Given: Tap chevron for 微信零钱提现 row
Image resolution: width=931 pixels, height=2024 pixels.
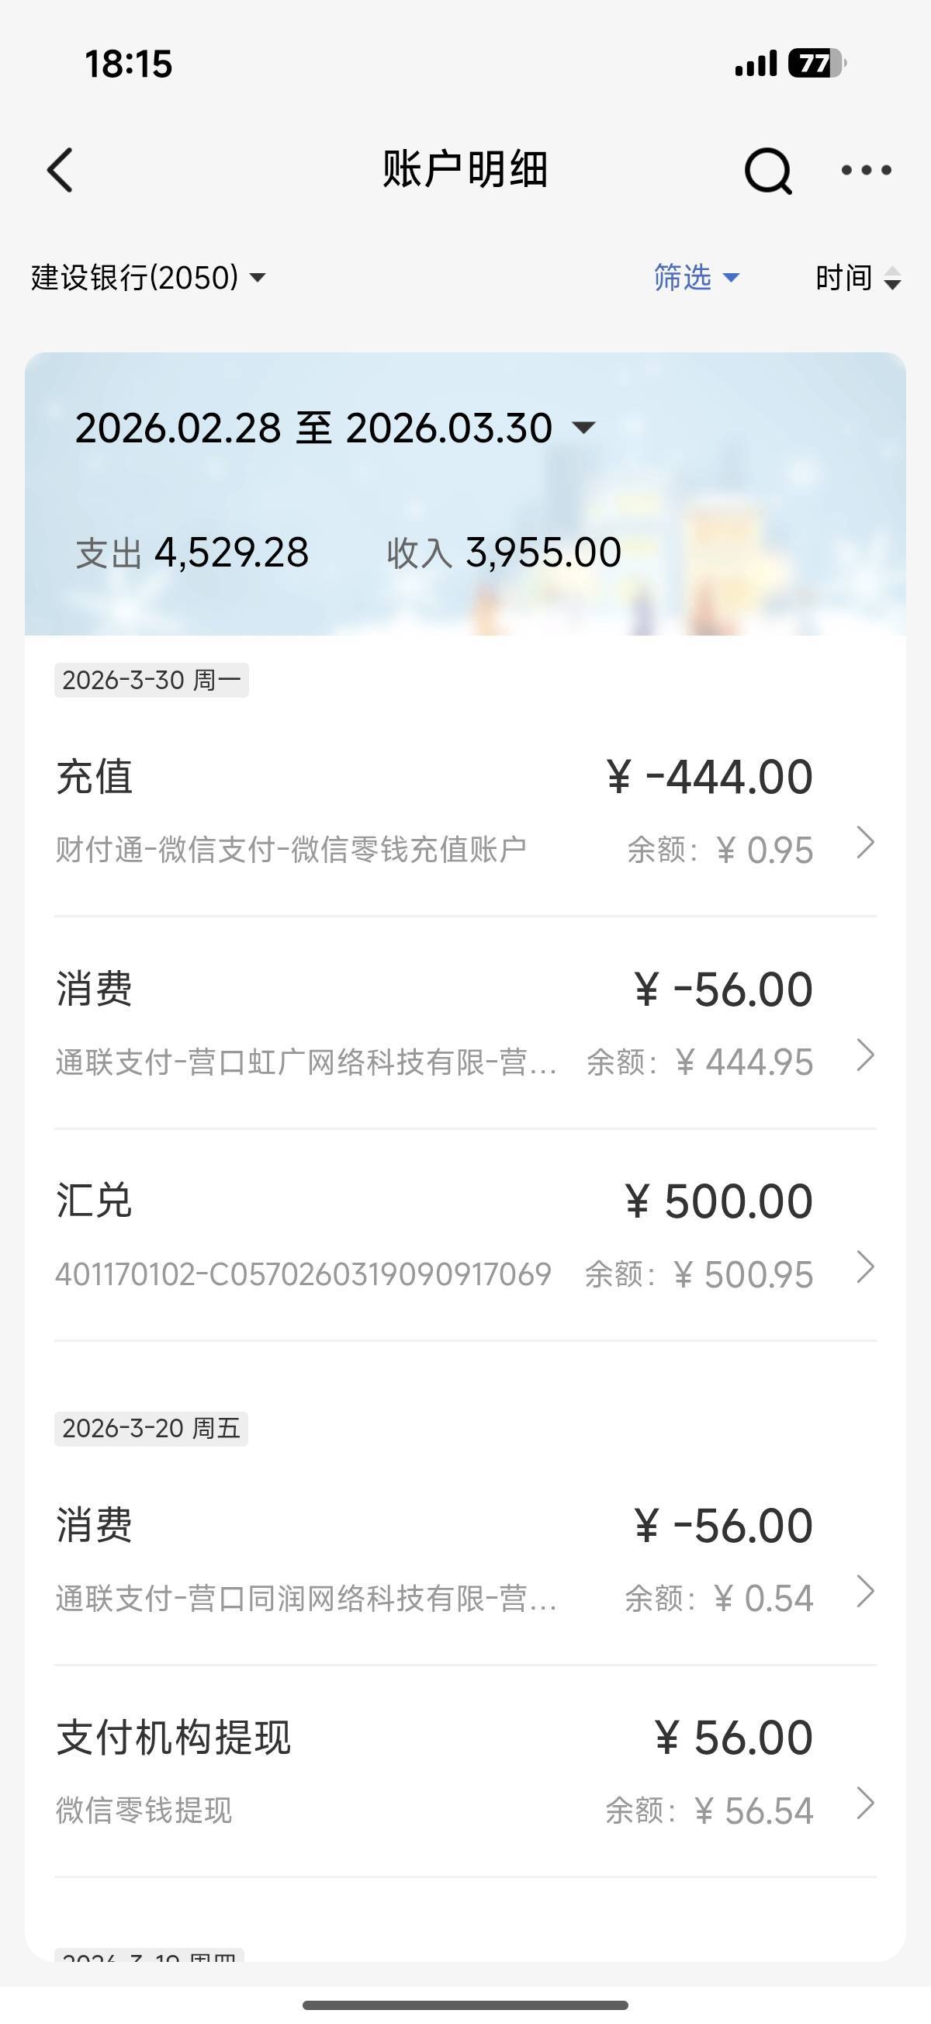Looking at the screenshot, I should [x=865, y=1804].
